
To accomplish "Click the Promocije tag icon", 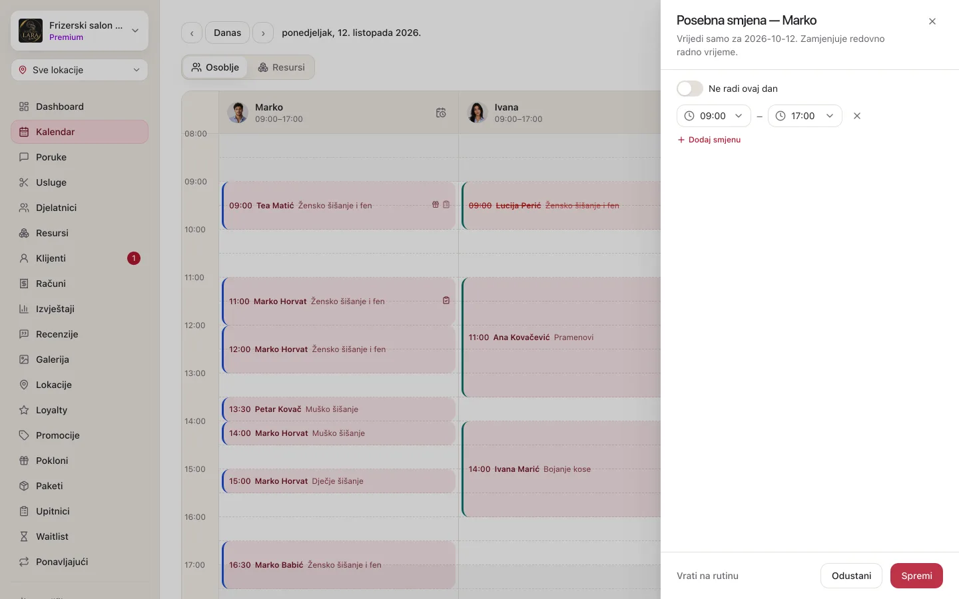I will coord(24,435).
